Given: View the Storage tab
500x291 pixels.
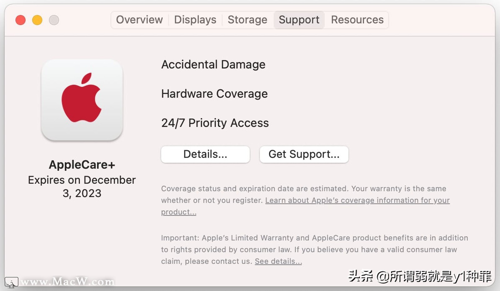Looking at the screenshot, I should (x=247, y=19).
